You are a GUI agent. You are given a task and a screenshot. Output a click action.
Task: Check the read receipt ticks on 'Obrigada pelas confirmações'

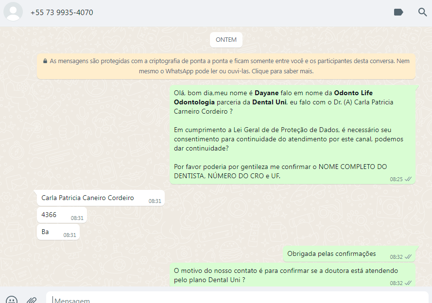[x=408, y=257]
